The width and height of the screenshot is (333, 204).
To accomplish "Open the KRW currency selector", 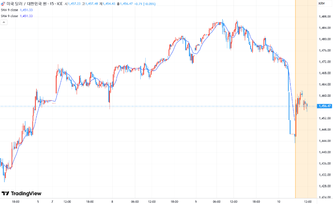I will (x=321, y=3).
